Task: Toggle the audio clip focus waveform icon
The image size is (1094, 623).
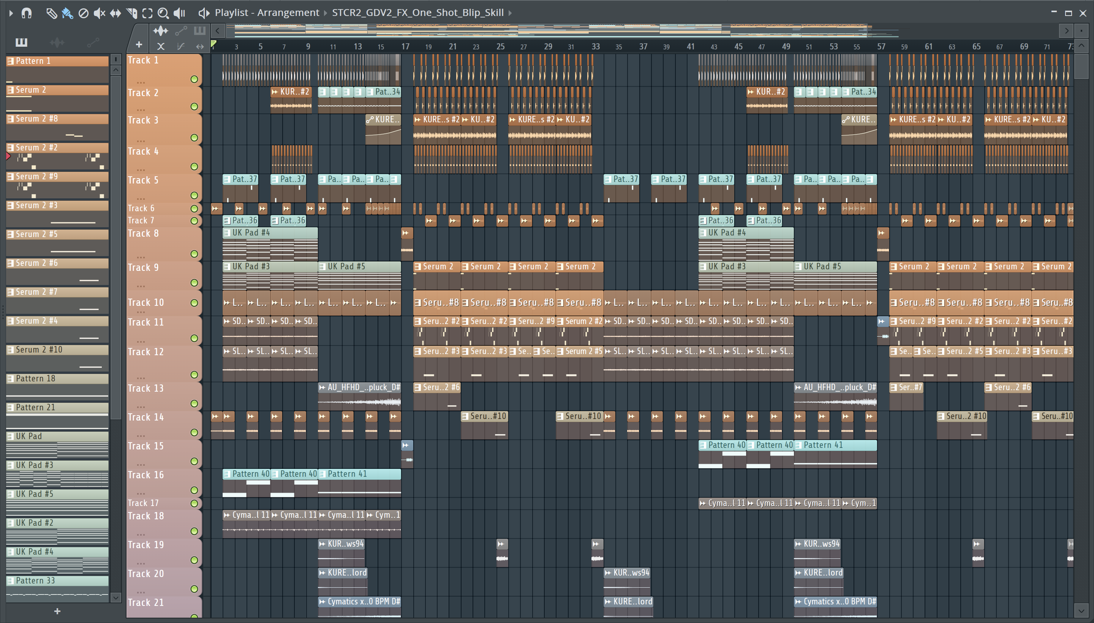Action: click(161, 31)
